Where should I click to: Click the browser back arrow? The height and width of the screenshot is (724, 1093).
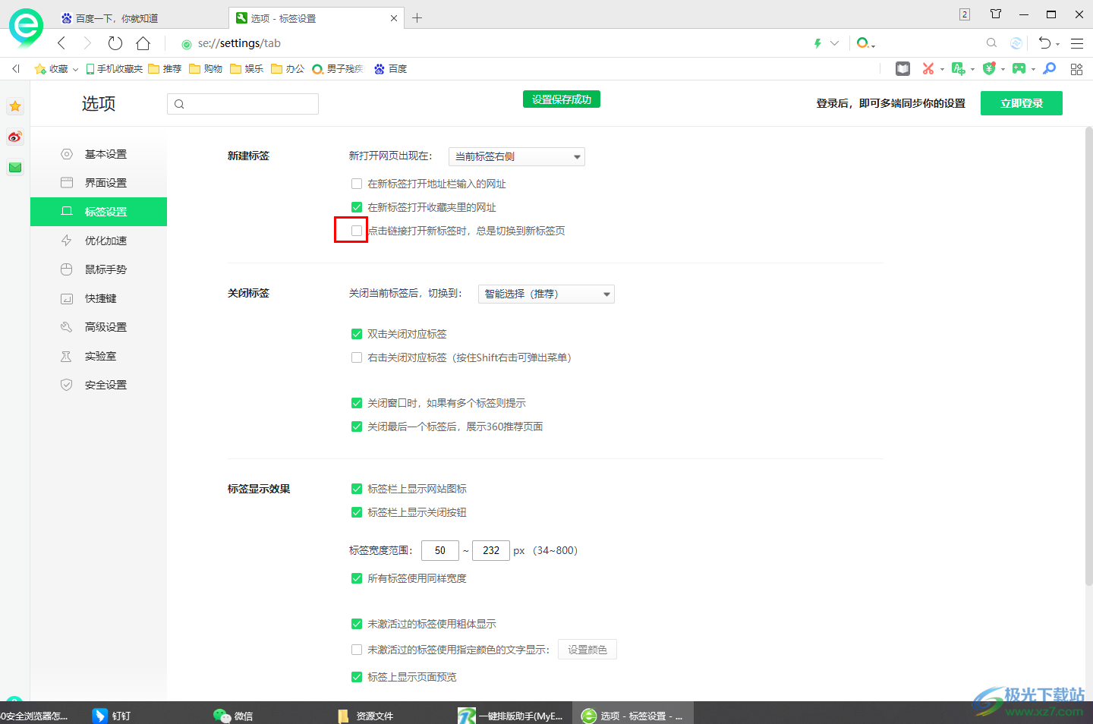(x=61, y=43)
